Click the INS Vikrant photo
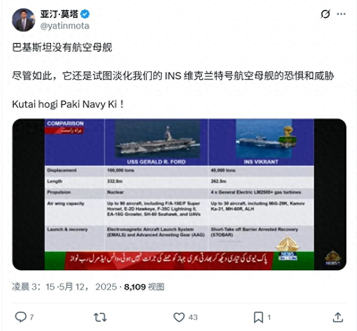357x331 pixels. (x=264, y=138)
